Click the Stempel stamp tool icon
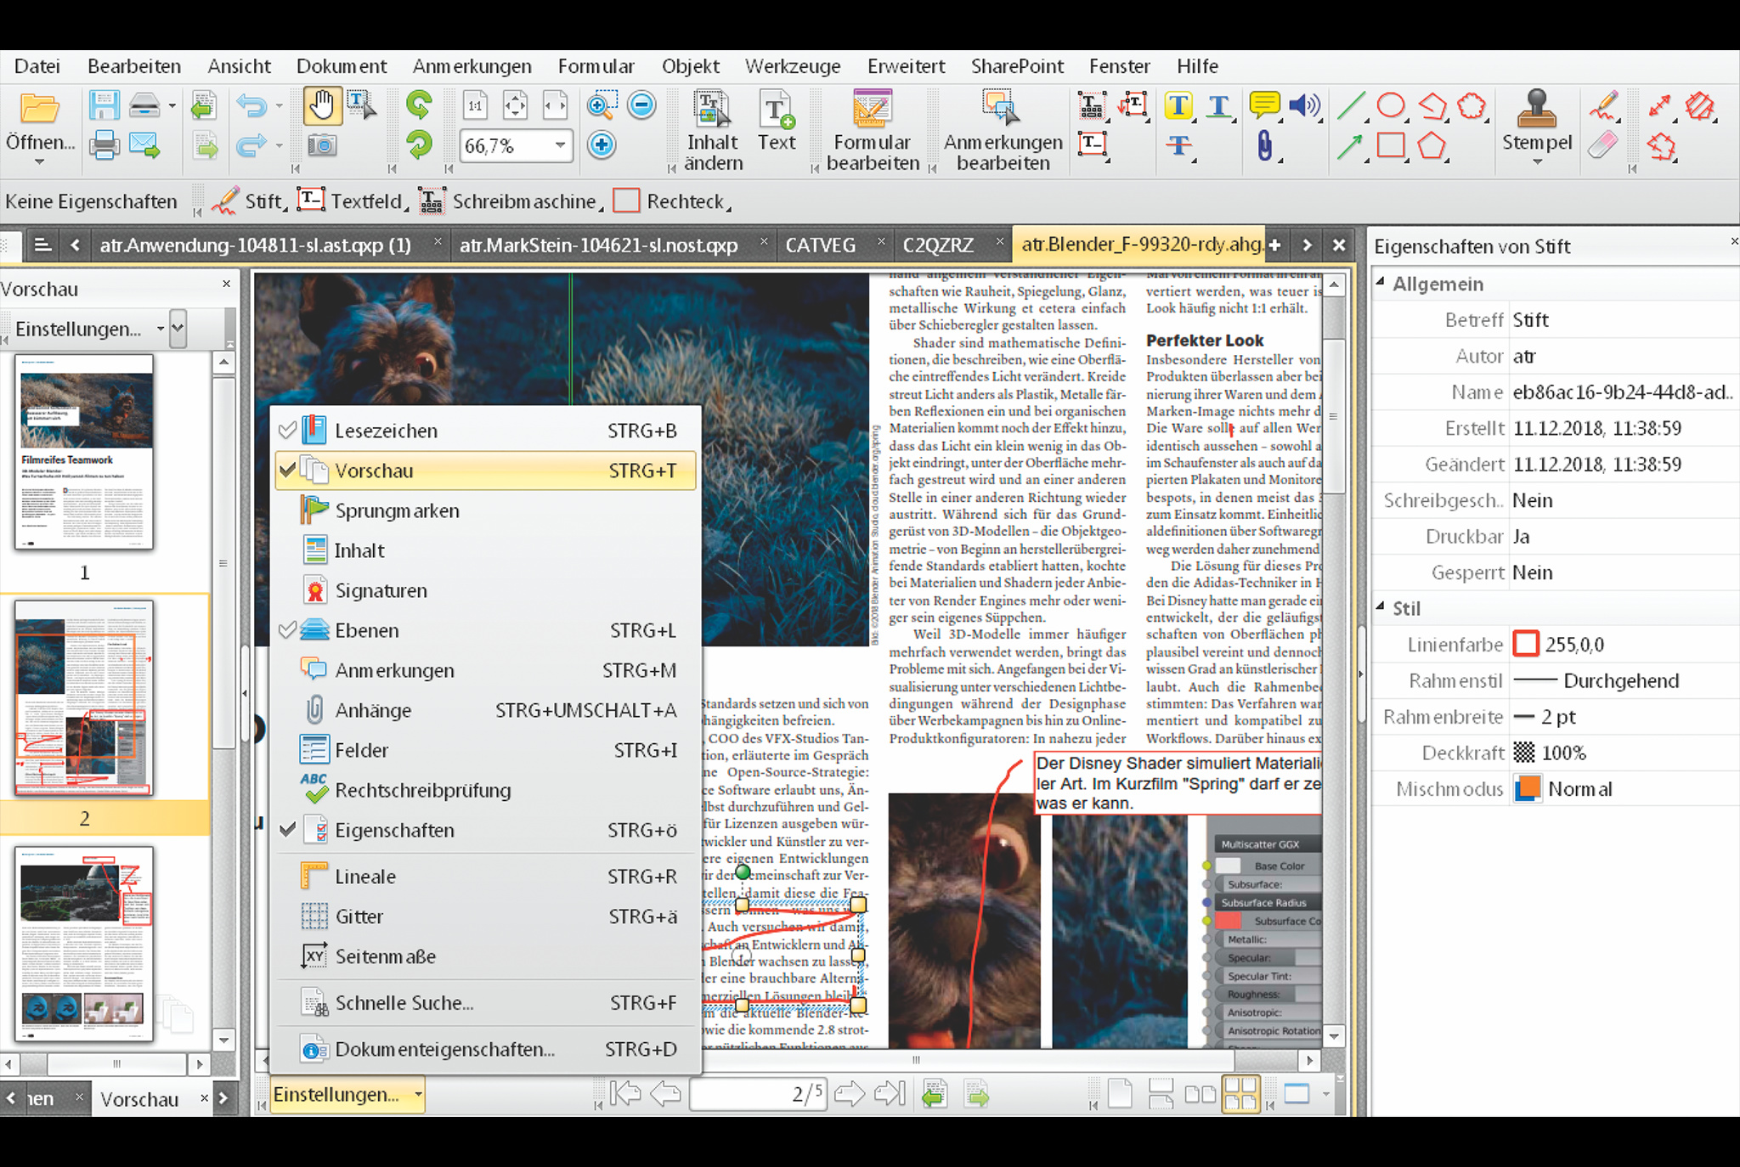 click(x=1536, y=109)
